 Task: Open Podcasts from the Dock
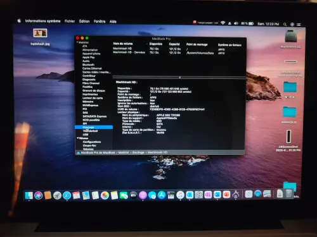coord(143,195)
